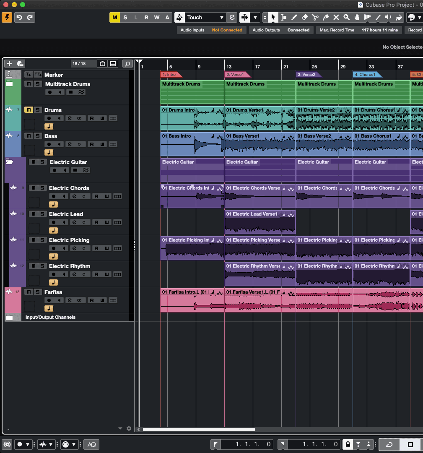Open the Touch automation mode dropdown
The height and width of the screenshot is (453, 423).
coord(205,17)
